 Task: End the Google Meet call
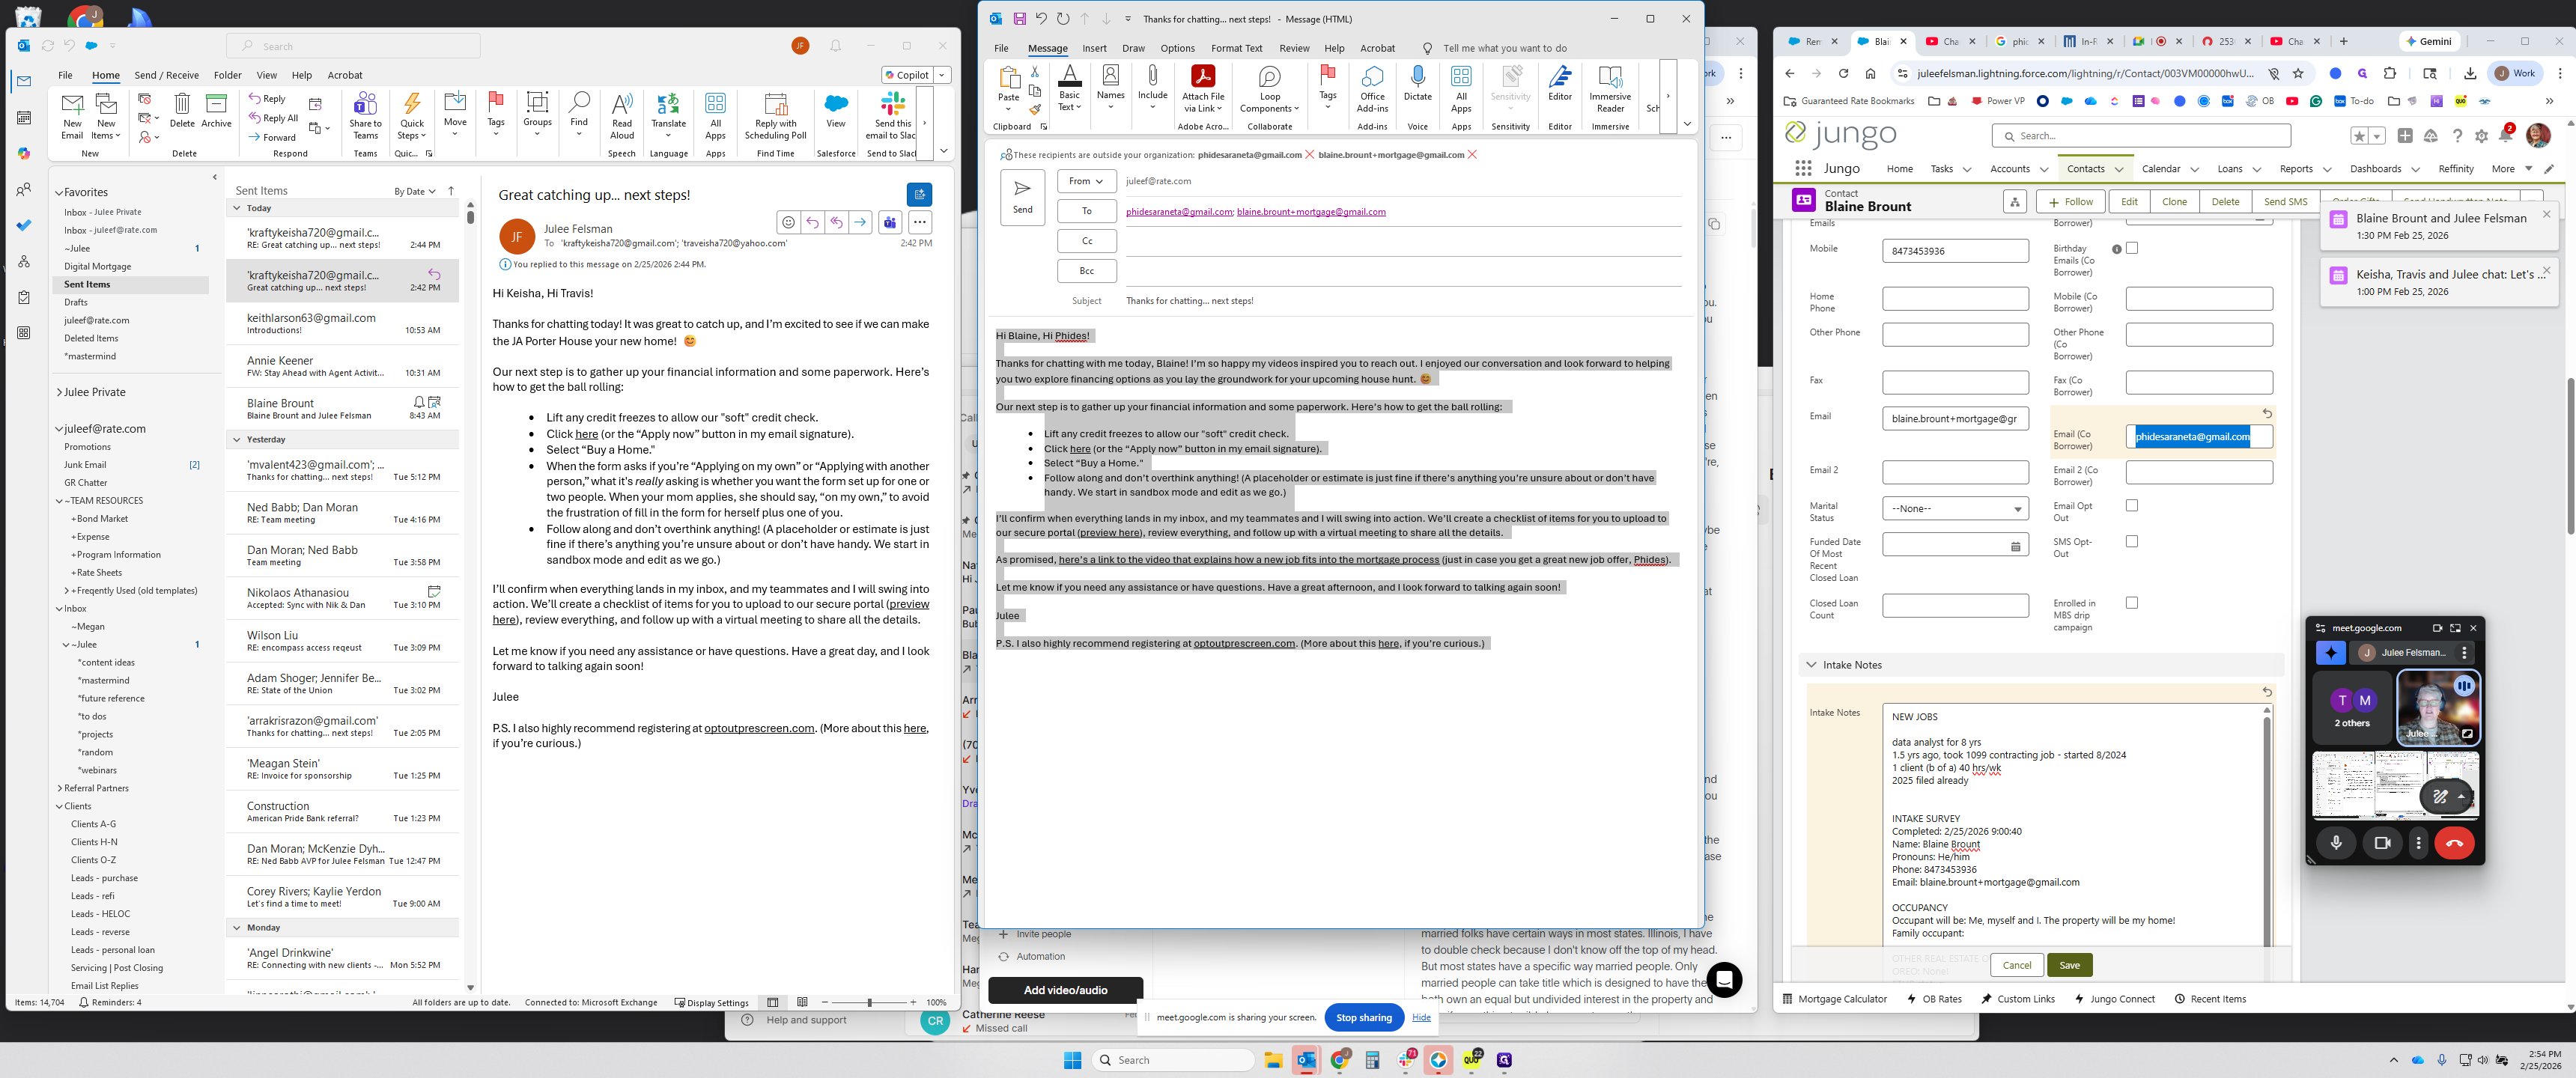pos(2454,843)
